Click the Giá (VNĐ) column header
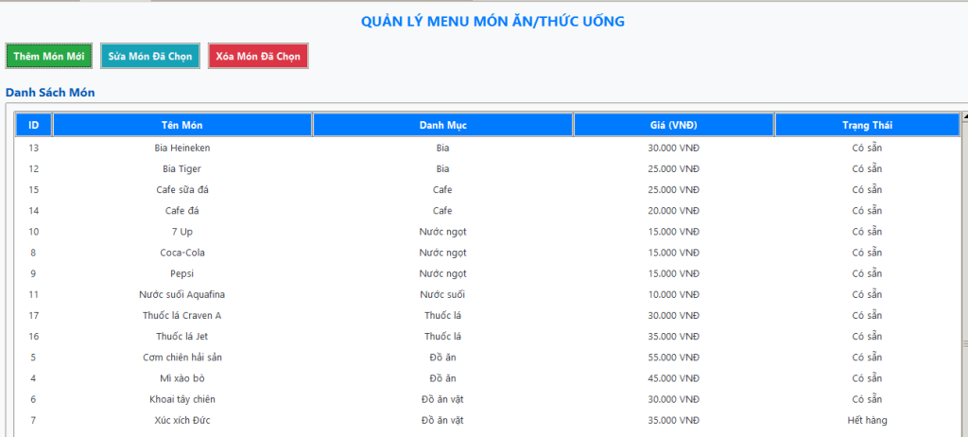Image resolution: width=968 pixels, height=437 pixels. click(x=673, y=125)
